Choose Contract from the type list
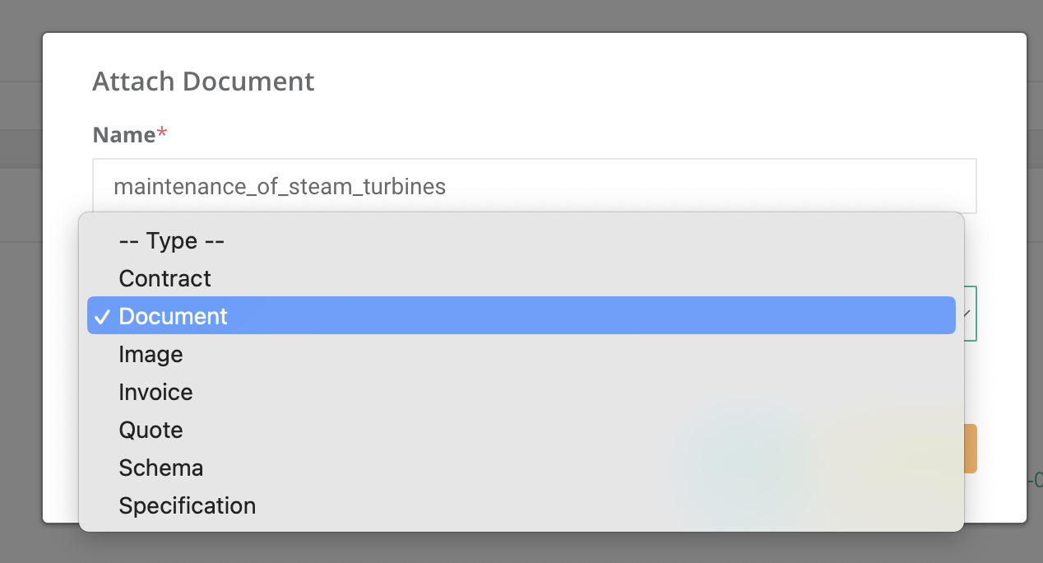The height and width of the screenshot is (563, 1043). click(165, 278)
